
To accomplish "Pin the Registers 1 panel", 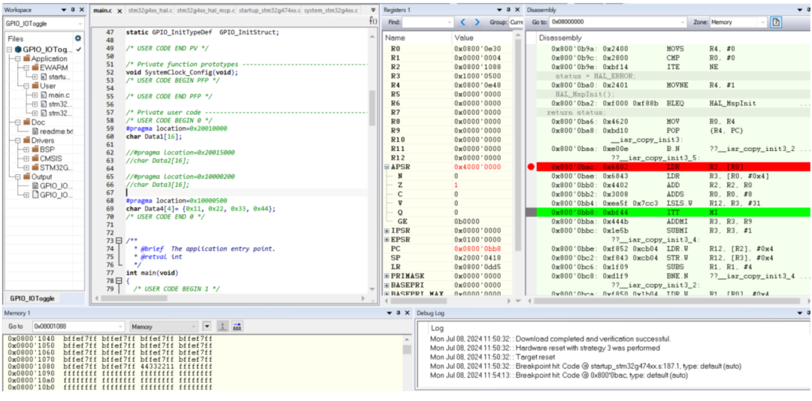I will click(508, 10).
